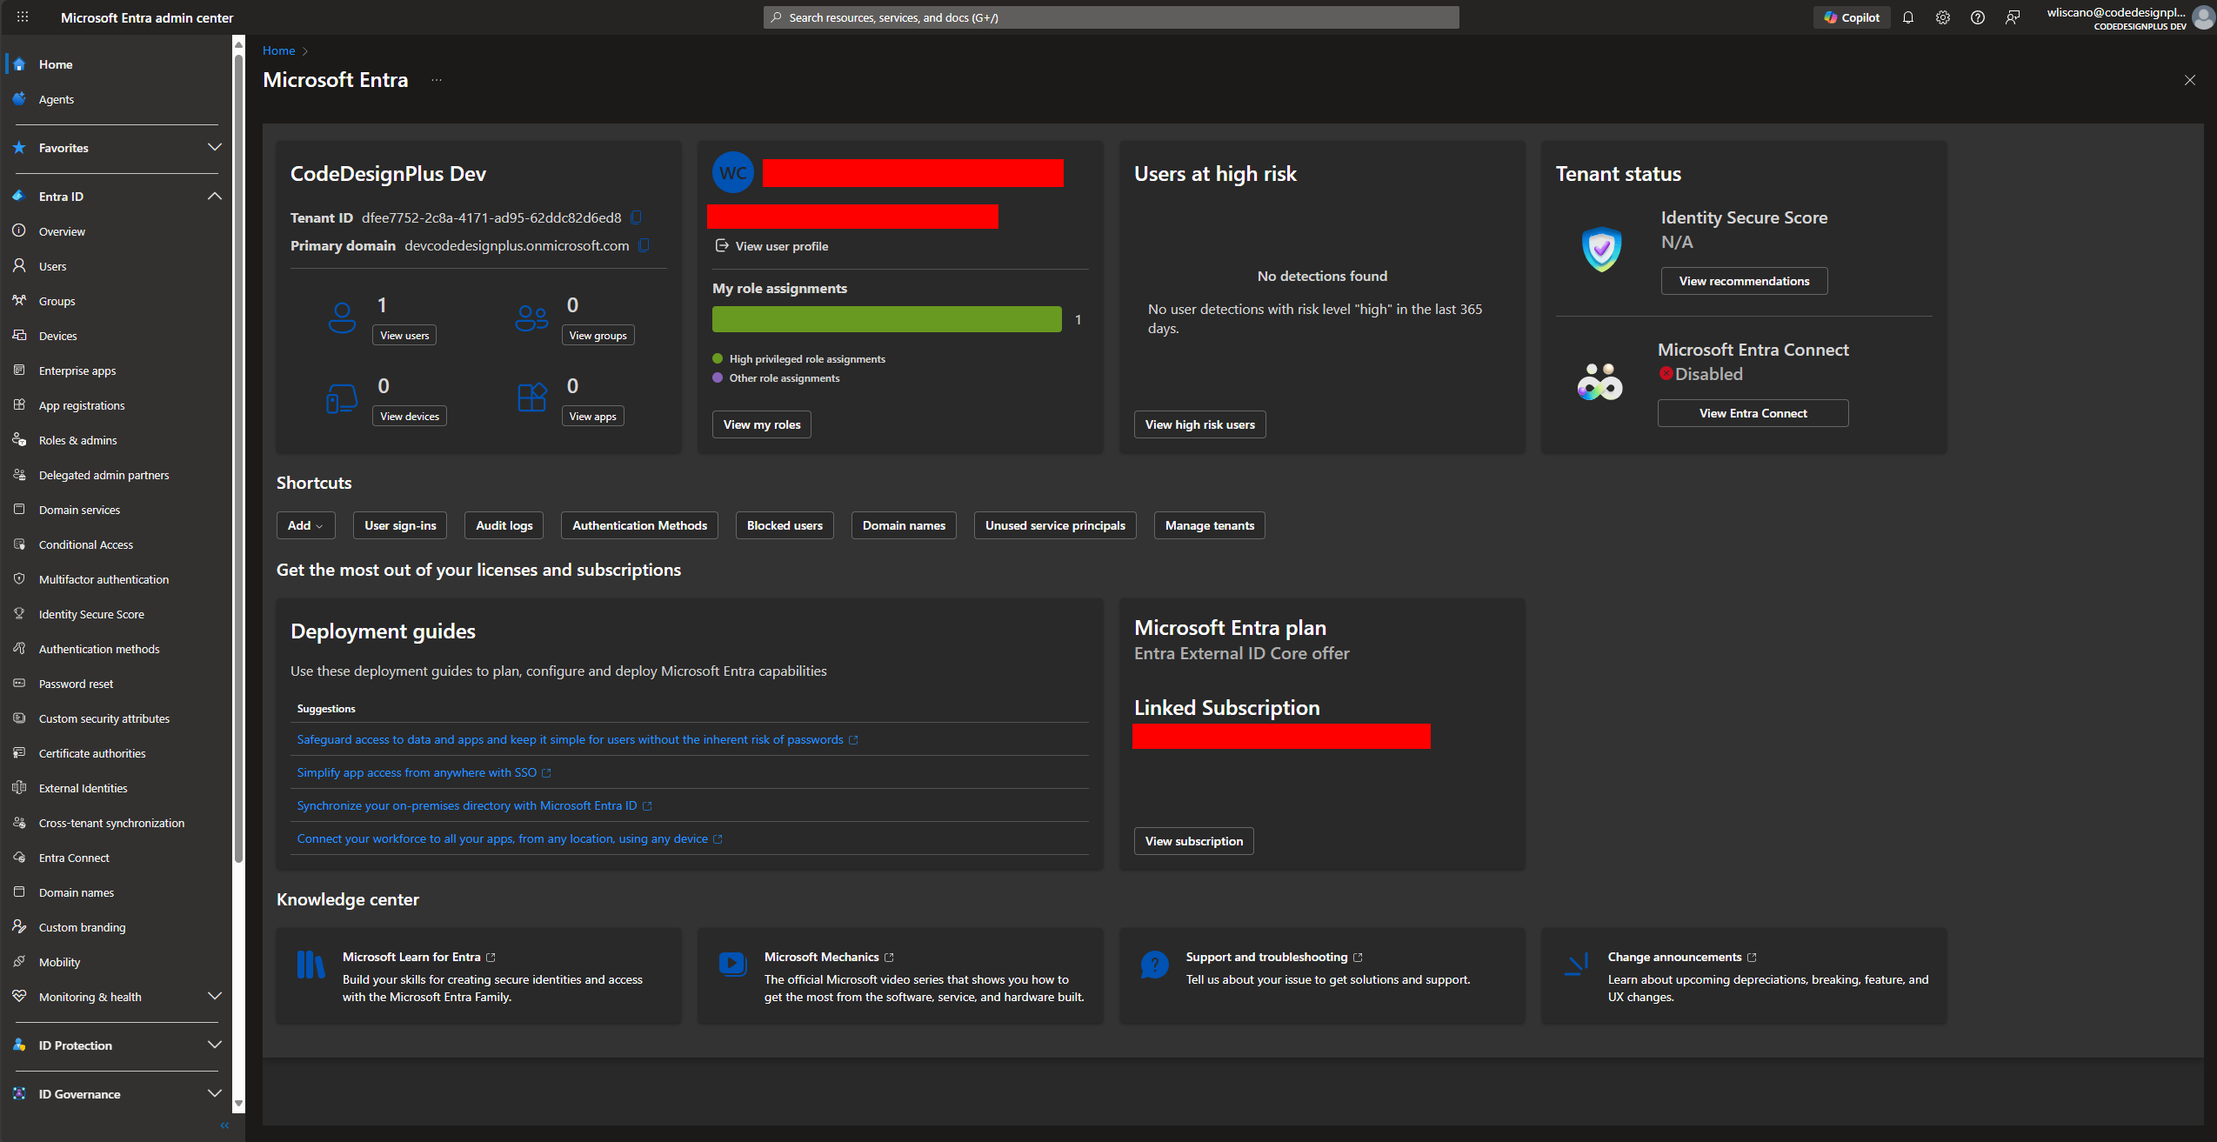This screenshot has height=1142, width=2217.
Task: Click View devices button
Action: (x=410, y=417)
